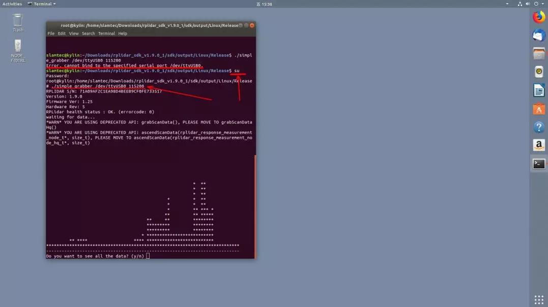Click the 'Hardware Rev: 5' line
548x307 pixels.
[65, 107]
